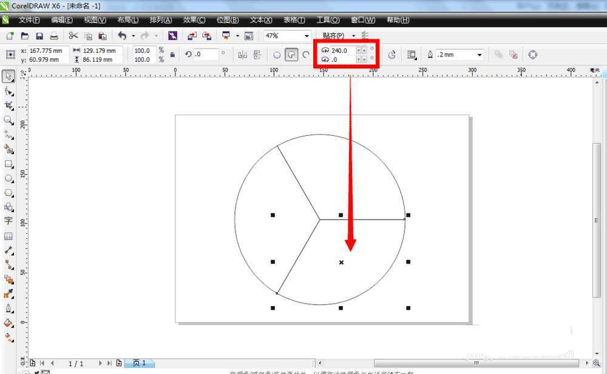607x374 pixels.
Task: Click the Cut scissors icon
Action: pos(73,36)
